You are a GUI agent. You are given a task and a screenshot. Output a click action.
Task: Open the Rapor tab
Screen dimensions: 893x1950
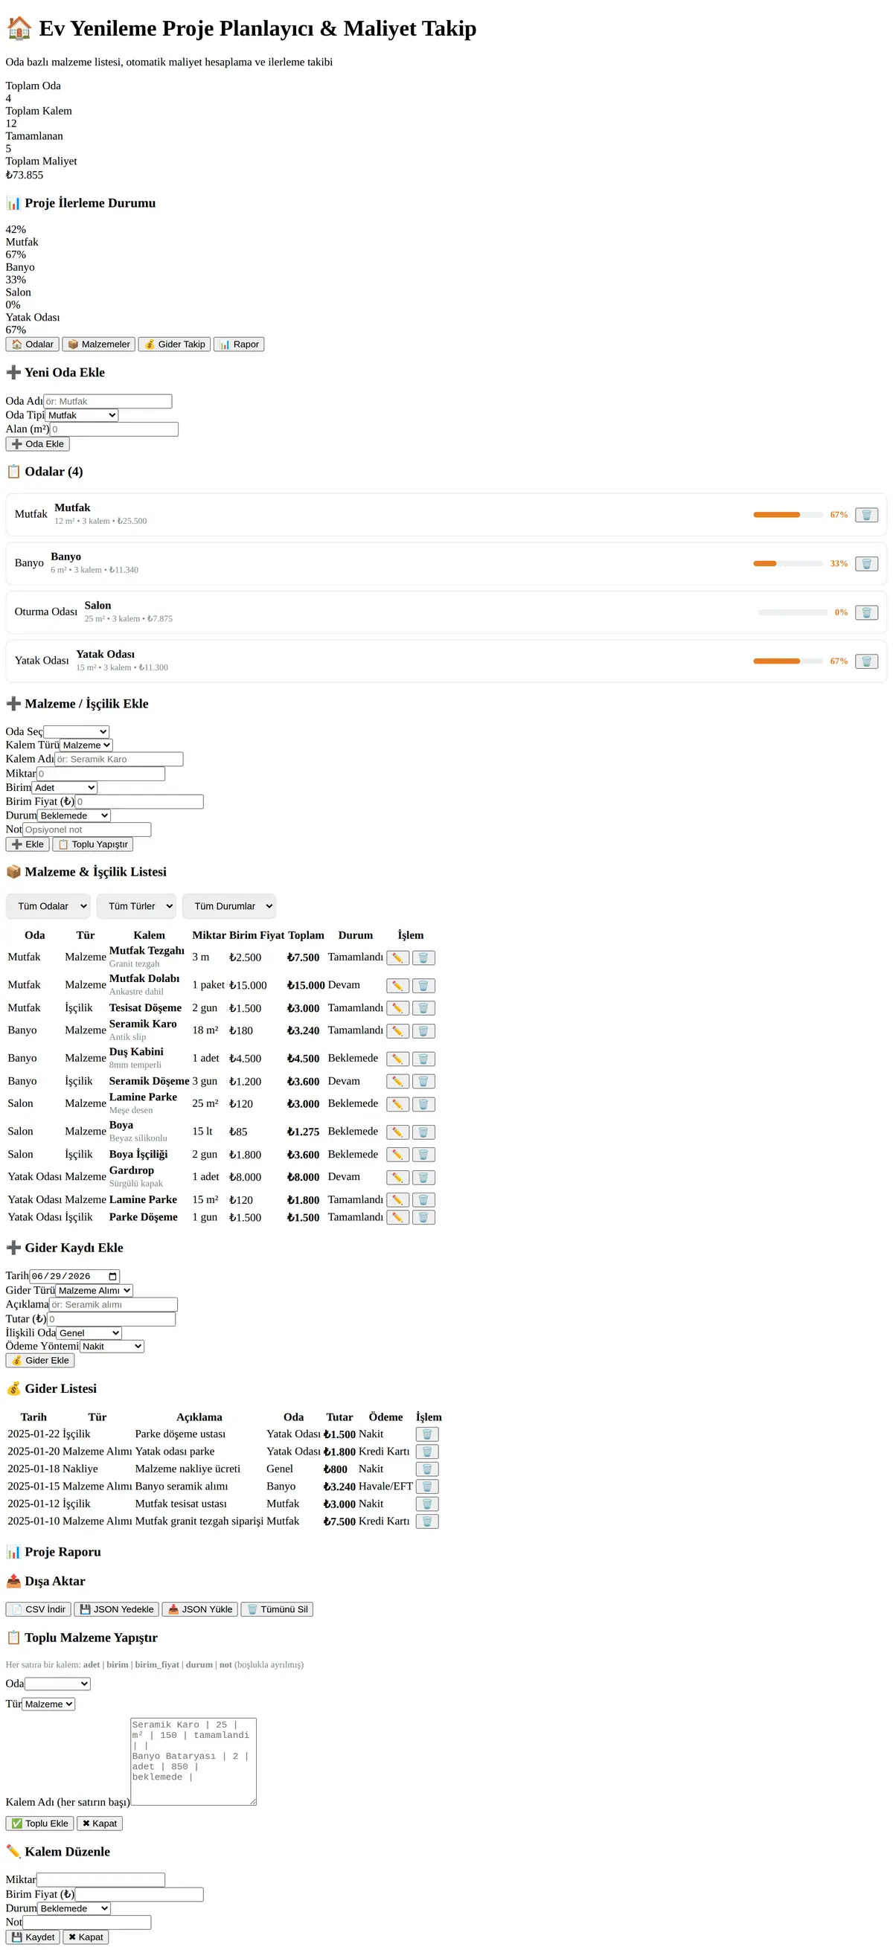239,344
